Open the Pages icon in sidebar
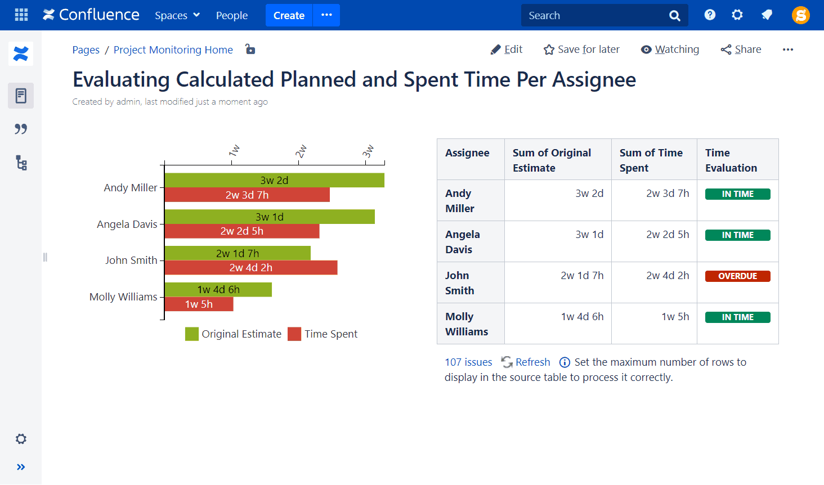 (21, 96)
